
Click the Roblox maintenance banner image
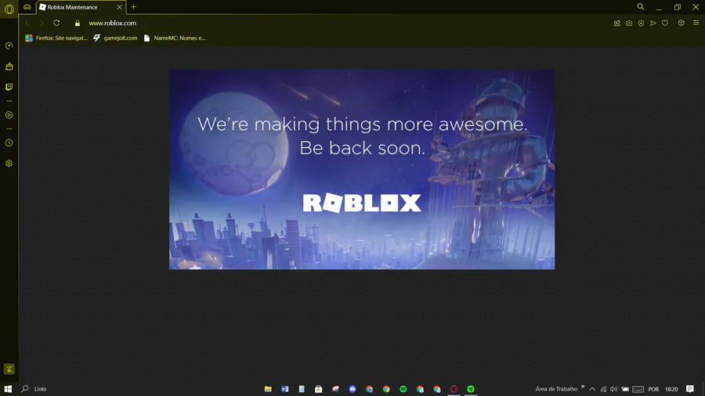point(362,169)
